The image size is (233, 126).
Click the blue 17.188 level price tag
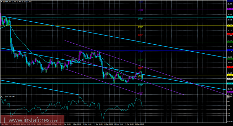click(229, 51)
